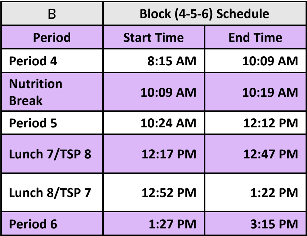Click the 'Block (4-5-6) Schedule' title cell

point(204,13)
